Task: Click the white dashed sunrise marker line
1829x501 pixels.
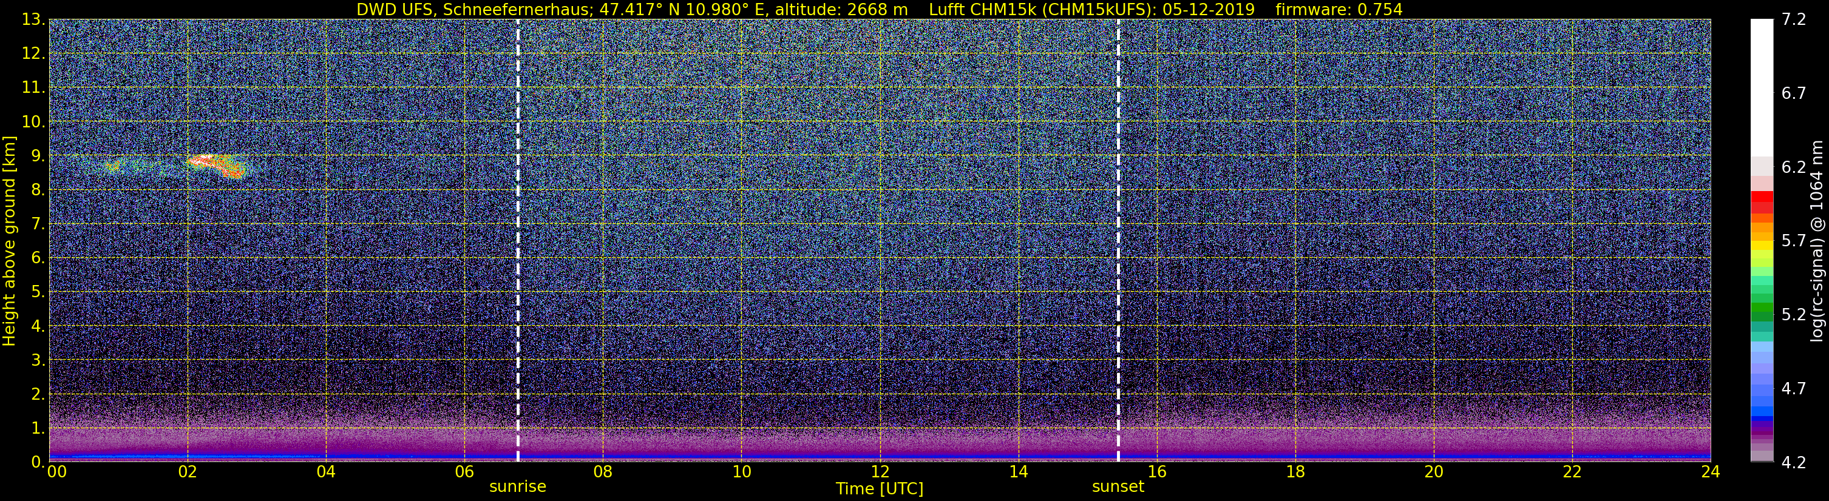Action: [518, 240]
